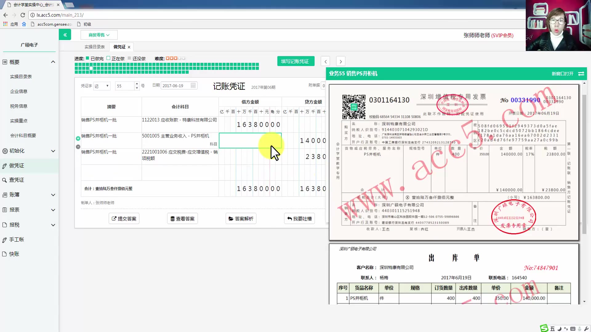Select the 做凭证 pencil icon in sidebar

[x=4, y=165]
